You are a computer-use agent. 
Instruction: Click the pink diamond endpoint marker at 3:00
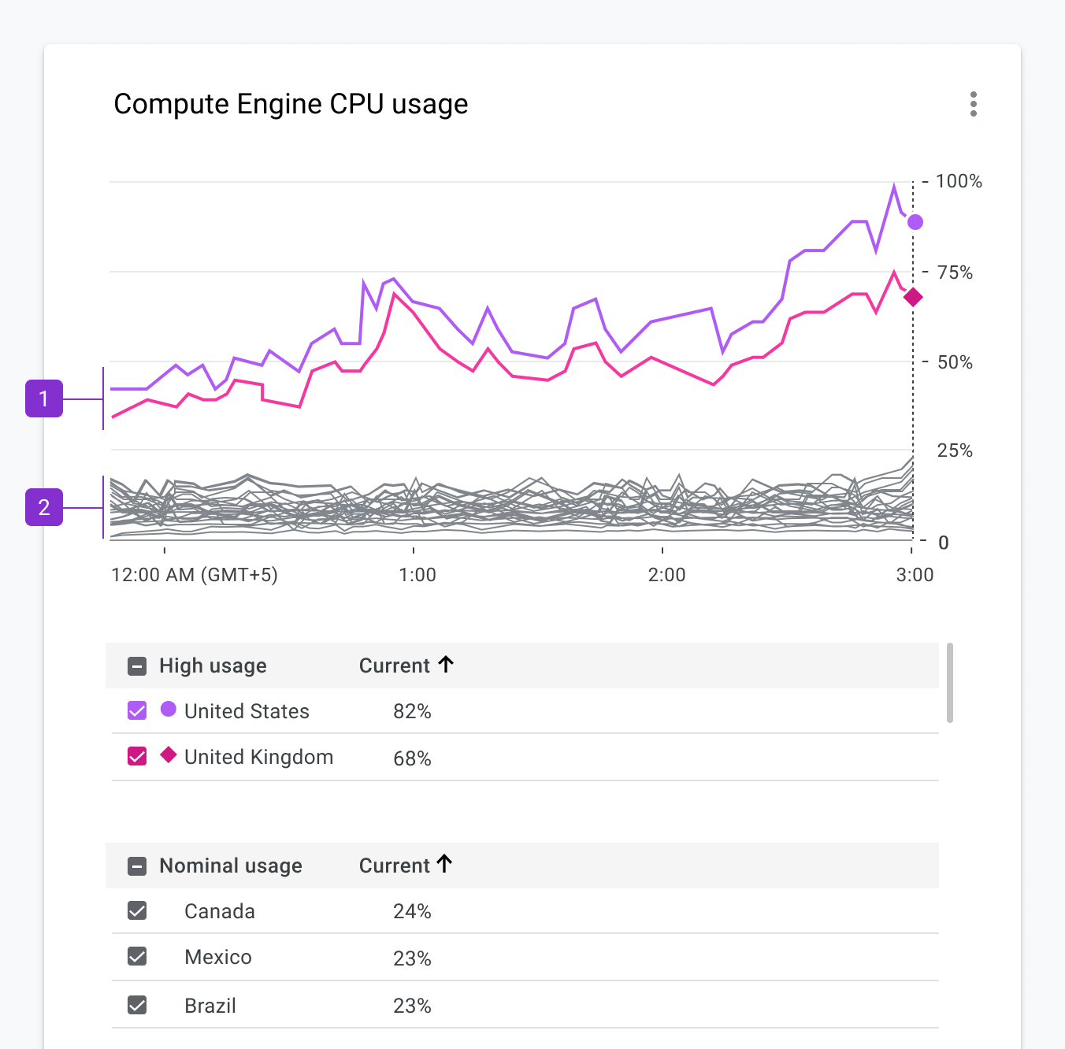point(914,298)
